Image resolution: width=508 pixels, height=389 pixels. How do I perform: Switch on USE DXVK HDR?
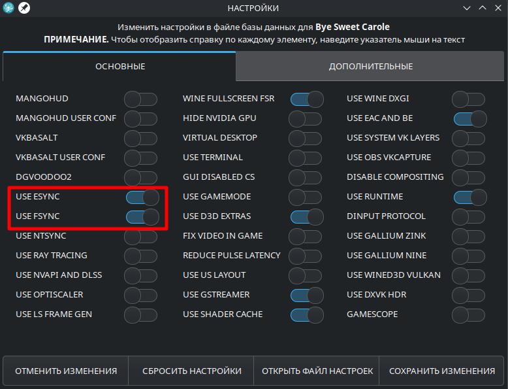pyautogui.click(x=468, y=295)
